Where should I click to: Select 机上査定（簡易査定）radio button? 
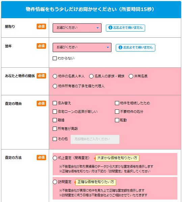pyautogui.click(x=55, y=158)
